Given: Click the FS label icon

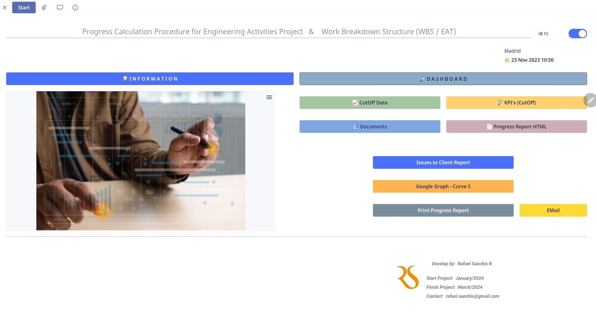Looking at the screenshot, I should click(x=540, y=34).
